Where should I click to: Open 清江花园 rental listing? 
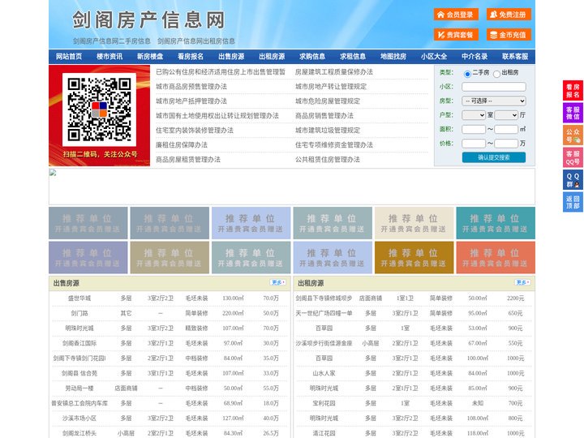(x=324, y=433)
